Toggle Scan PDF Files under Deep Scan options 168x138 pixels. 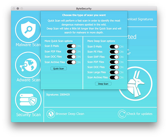(114, 62)
